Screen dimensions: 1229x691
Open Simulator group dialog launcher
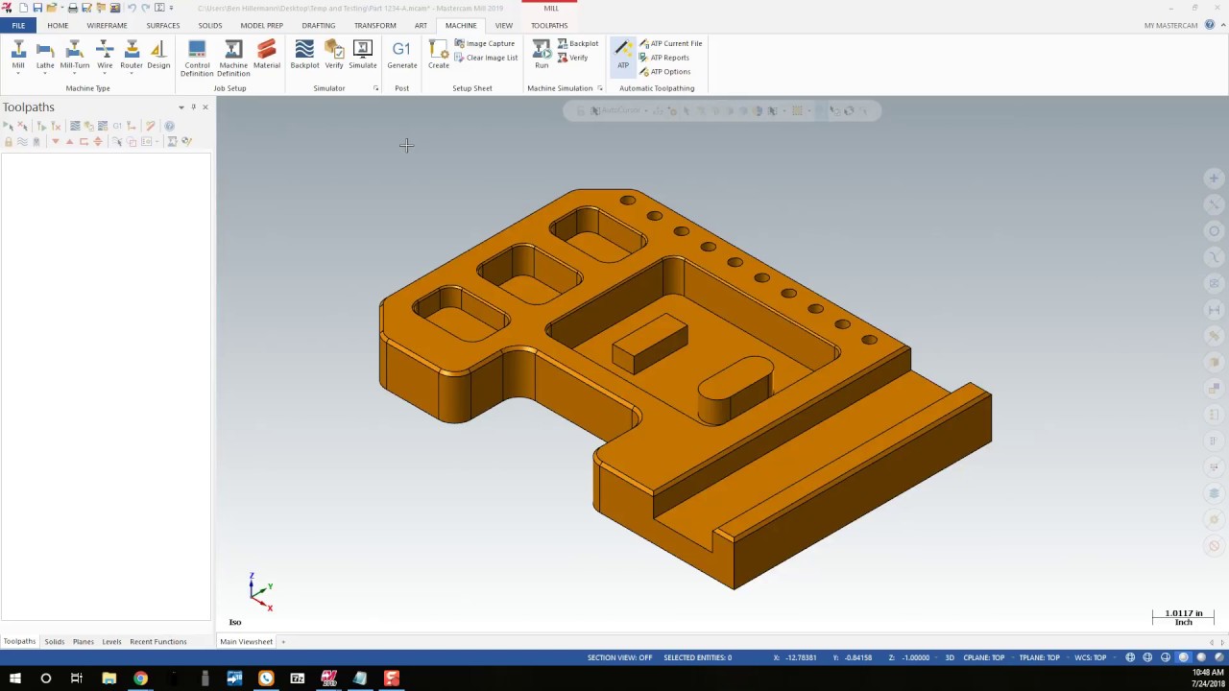(x=375, y=88)
